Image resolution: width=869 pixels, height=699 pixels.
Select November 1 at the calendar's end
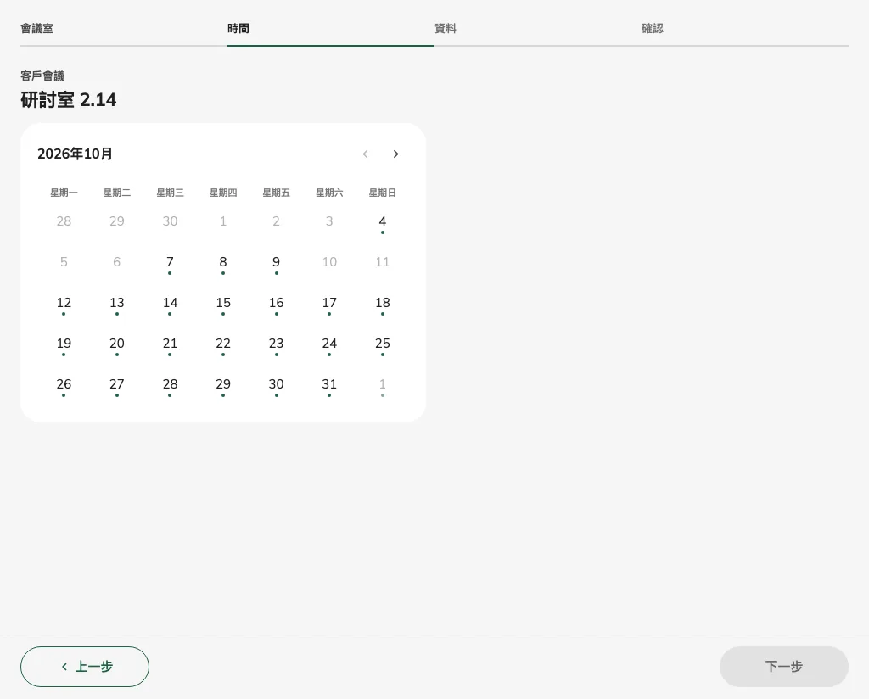point(383,384)
